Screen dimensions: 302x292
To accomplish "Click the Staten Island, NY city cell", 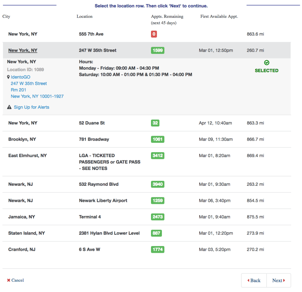I will pos(26,233).
